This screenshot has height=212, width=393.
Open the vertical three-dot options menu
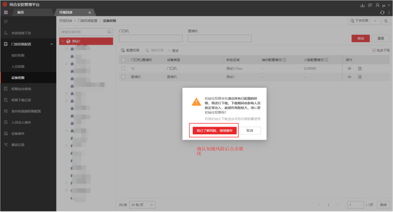(x=389, y=12)
